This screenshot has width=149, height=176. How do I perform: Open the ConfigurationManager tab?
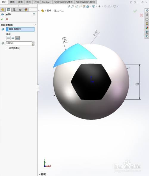tap(14, 10)
